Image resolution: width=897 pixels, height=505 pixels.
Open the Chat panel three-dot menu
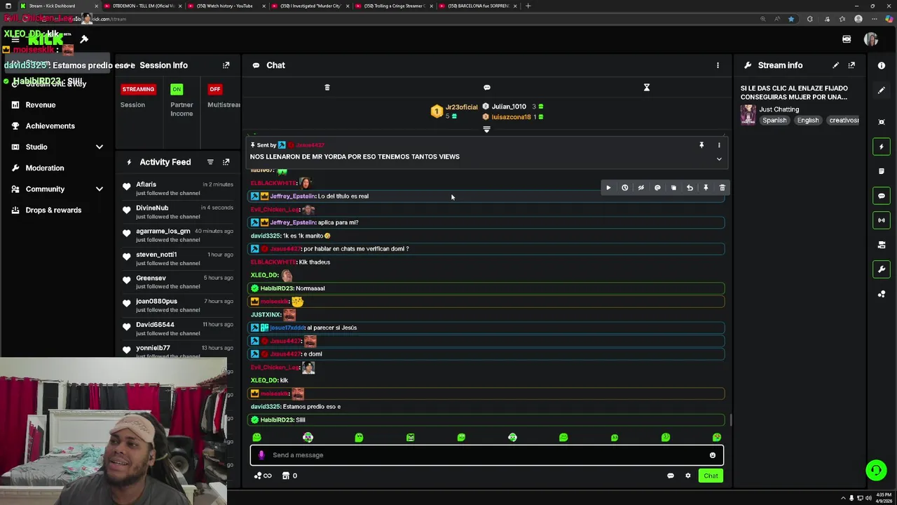point(718,65)
